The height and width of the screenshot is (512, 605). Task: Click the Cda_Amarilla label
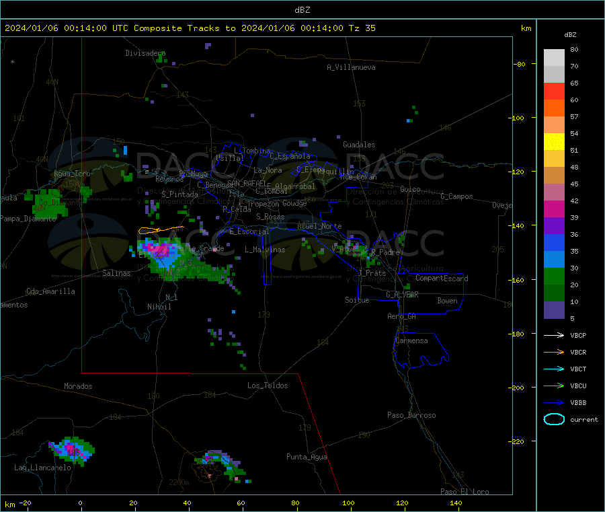[50, 291]
